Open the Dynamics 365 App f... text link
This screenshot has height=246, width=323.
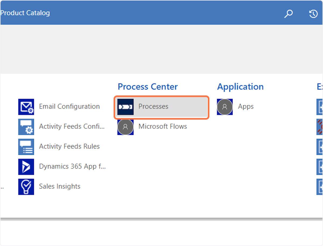click(72, 166)
